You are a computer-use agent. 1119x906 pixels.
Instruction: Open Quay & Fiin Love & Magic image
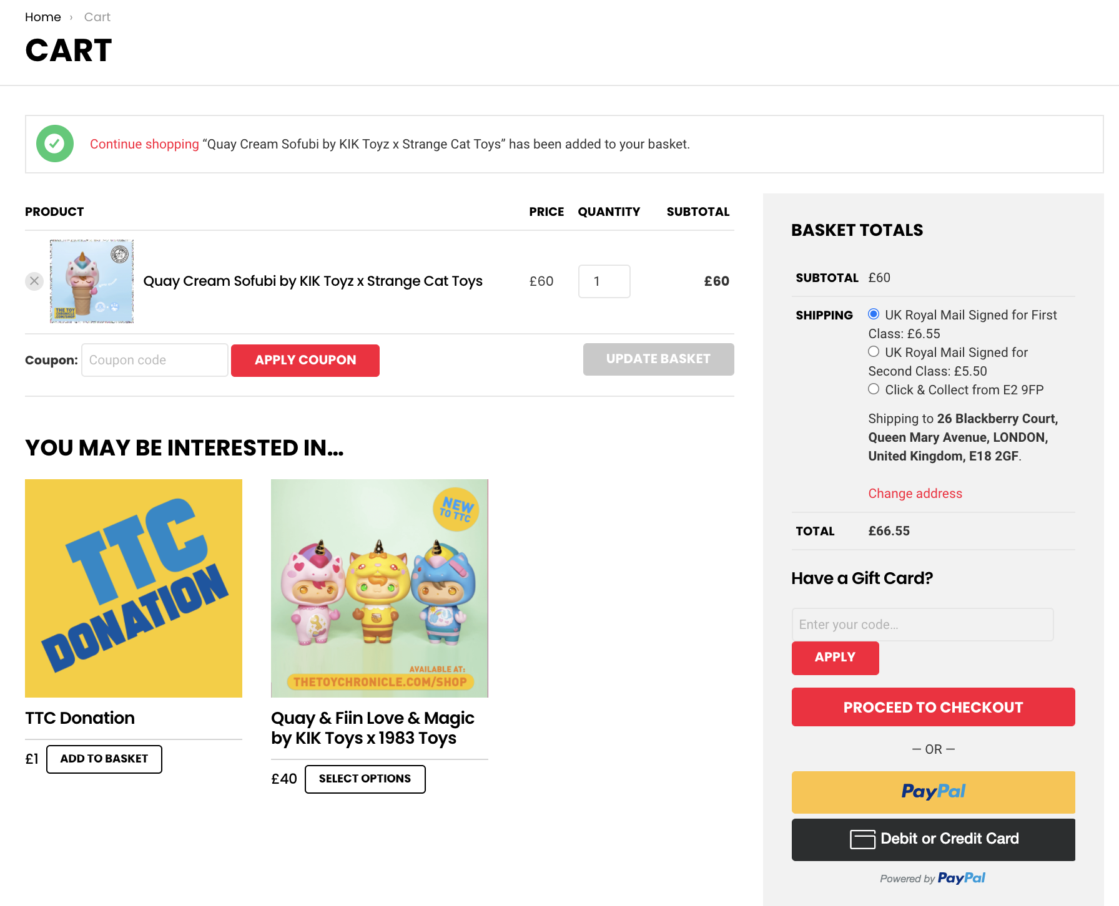[380, 588]
